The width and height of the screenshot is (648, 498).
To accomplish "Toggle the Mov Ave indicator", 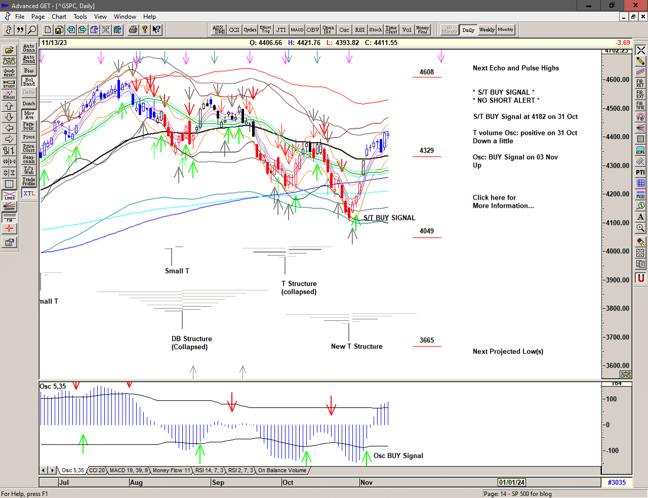I will click(29, 115).
